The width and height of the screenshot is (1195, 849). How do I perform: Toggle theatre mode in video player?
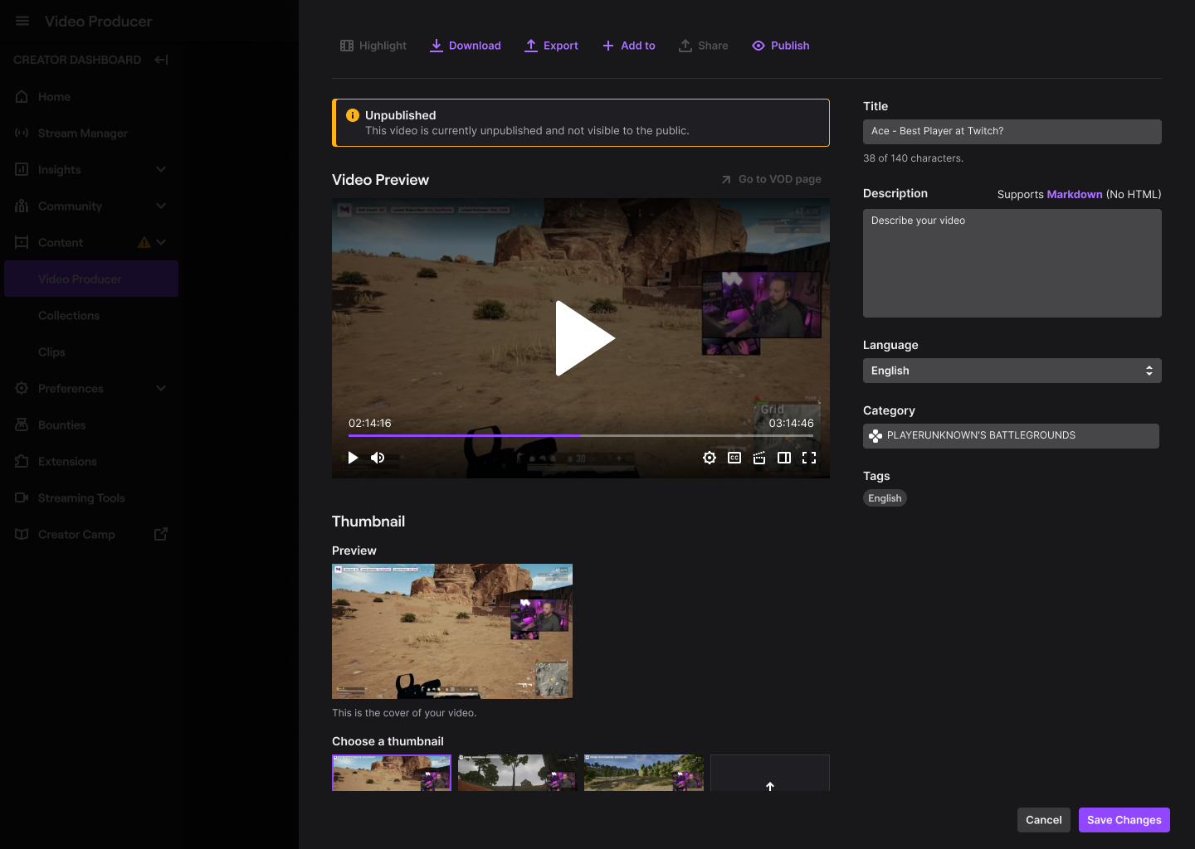click(784, 458)
